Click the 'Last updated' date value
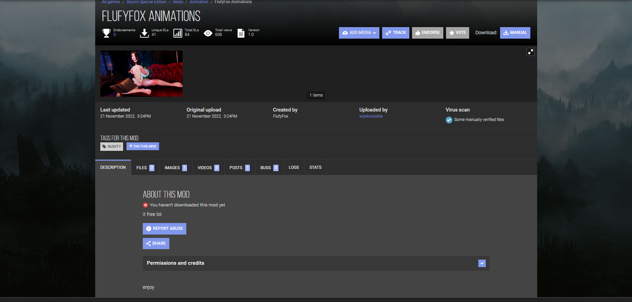Image resolution: width=632 pixels, height=302 pixels. (x=125, y=116)
